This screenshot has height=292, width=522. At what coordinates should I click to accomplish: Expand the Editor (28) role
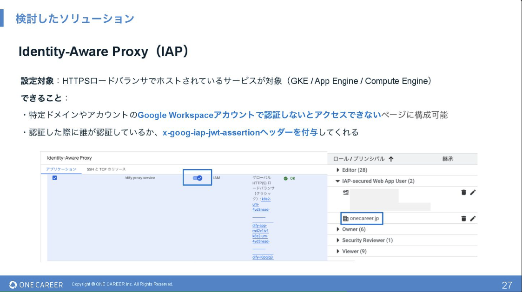[338, 170]
